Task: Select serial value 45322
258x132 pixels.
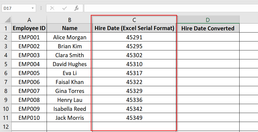Action: tap(134, 82)
